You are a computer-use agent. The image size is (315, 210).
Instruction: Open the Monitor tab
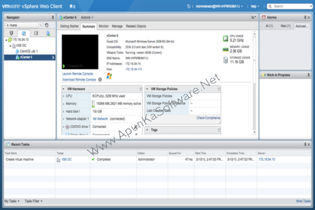[103, 26]
